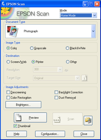The width and height of the screenshot is (101, 140).
Task: Click the EPSON Scan title bar scanner icon
Action: point(3,4)
